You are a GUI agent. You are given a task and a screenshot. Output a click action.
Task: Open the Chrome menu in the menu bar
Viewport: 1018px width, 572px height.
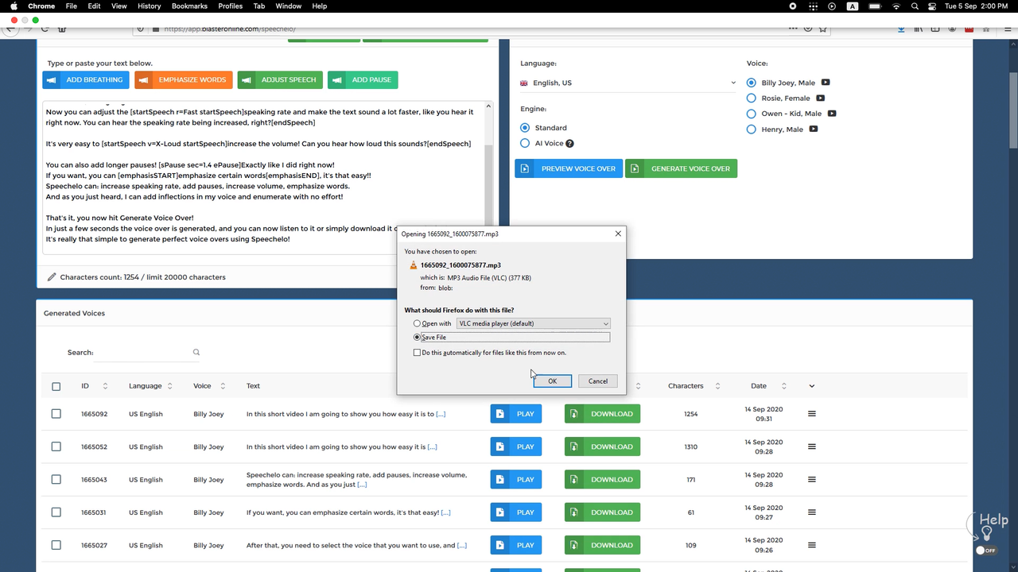click(x=41, y=6)
